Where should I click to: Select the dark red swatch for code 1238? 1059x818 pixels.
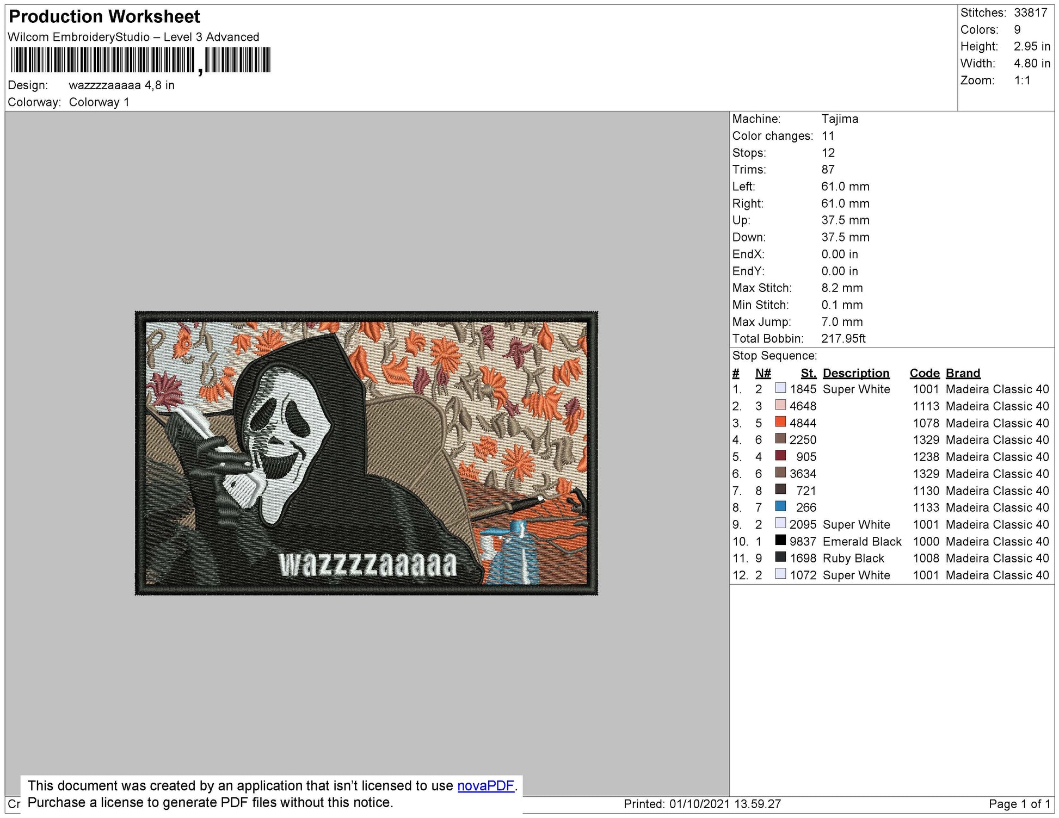(x=780, y=456)
